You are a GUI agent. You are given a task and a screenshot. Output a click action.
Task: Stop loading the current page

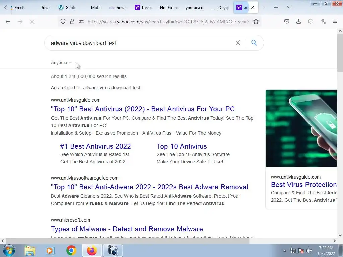coord(32,22)
